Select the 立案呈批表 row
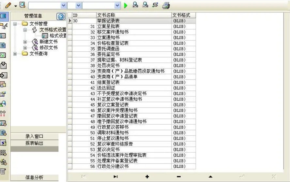The height and width of the screenshot is (182, 290). 132,26
